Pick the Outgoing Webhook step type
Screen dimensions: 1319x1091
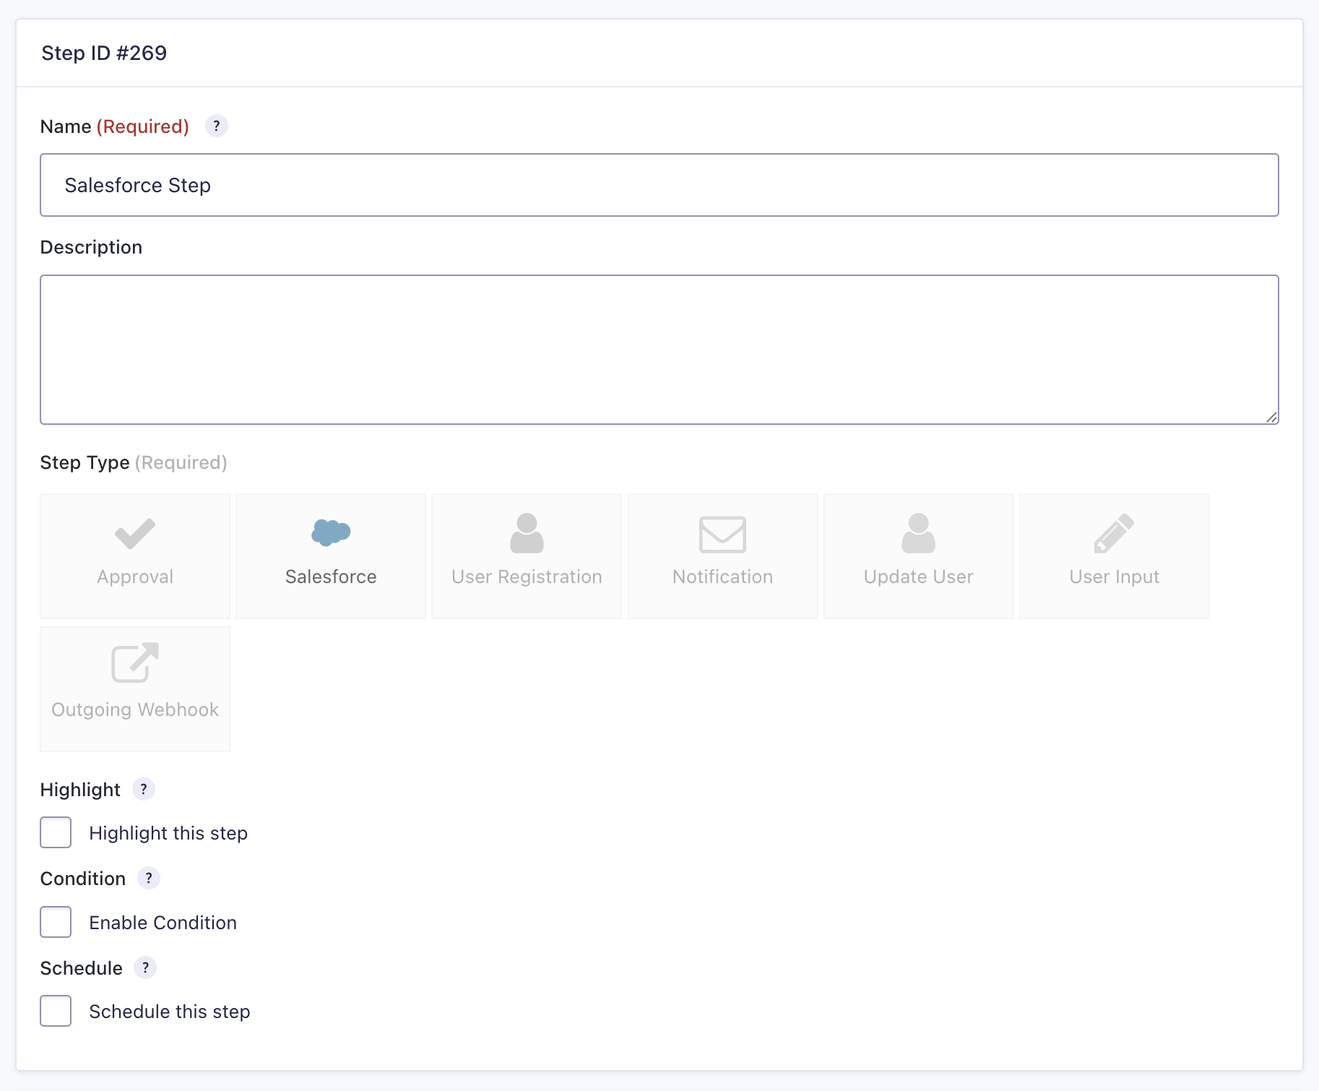(135, 689)
